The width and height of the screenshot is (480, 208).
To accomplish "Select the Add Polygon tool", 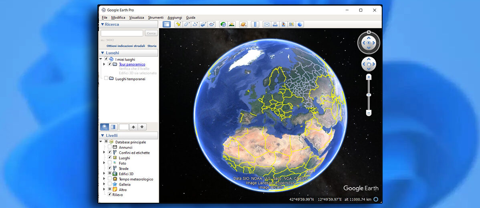I will click(187, 24).
